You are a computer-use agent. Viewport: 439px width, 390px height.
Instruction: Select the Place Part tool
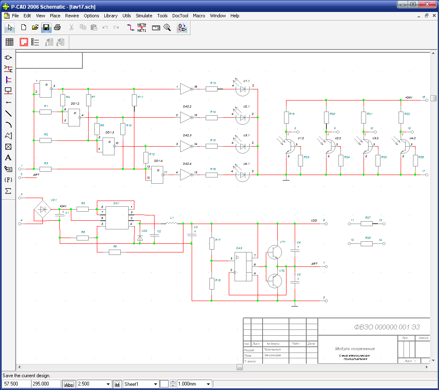(x=8, y=58)
